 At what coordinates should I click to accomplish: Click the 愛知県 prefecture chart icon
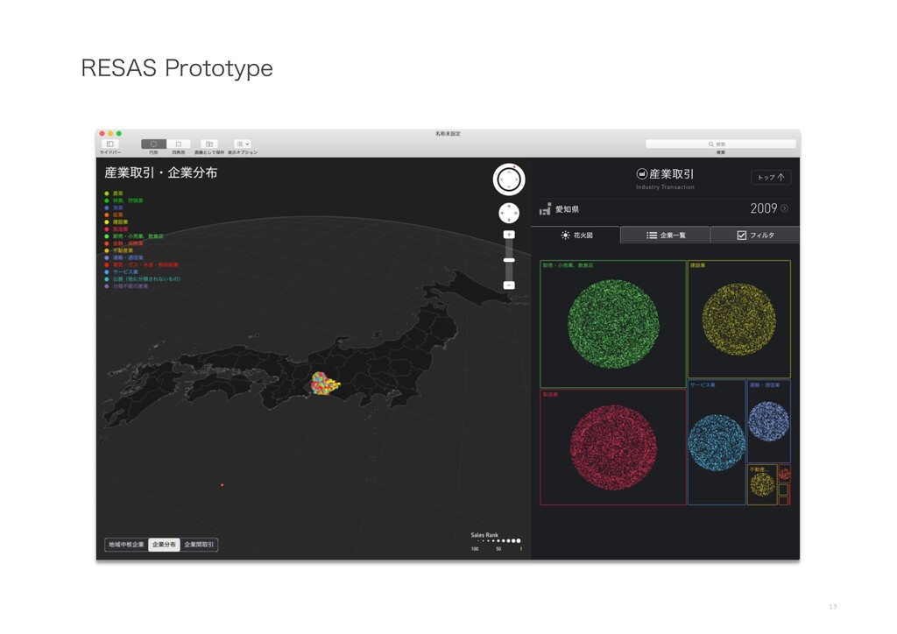coord(545,209)
